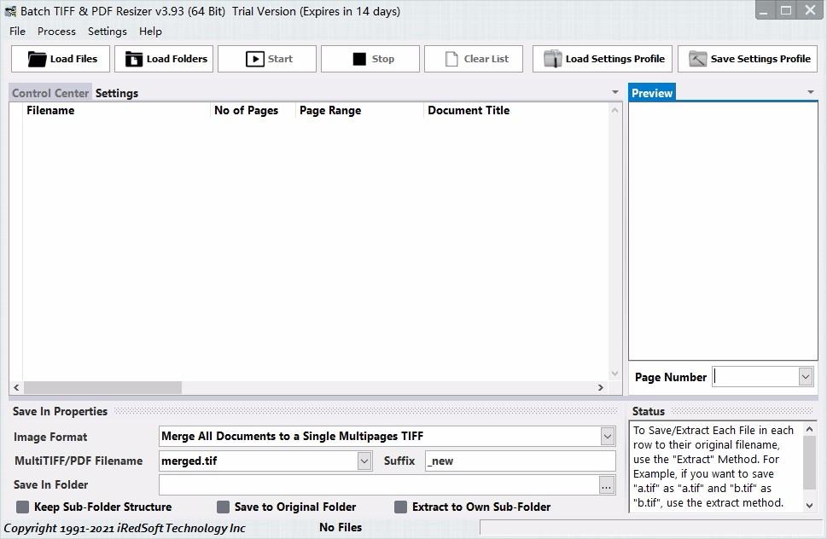
Task: Click the Stop square icon
Action: (x=359, y=59)
